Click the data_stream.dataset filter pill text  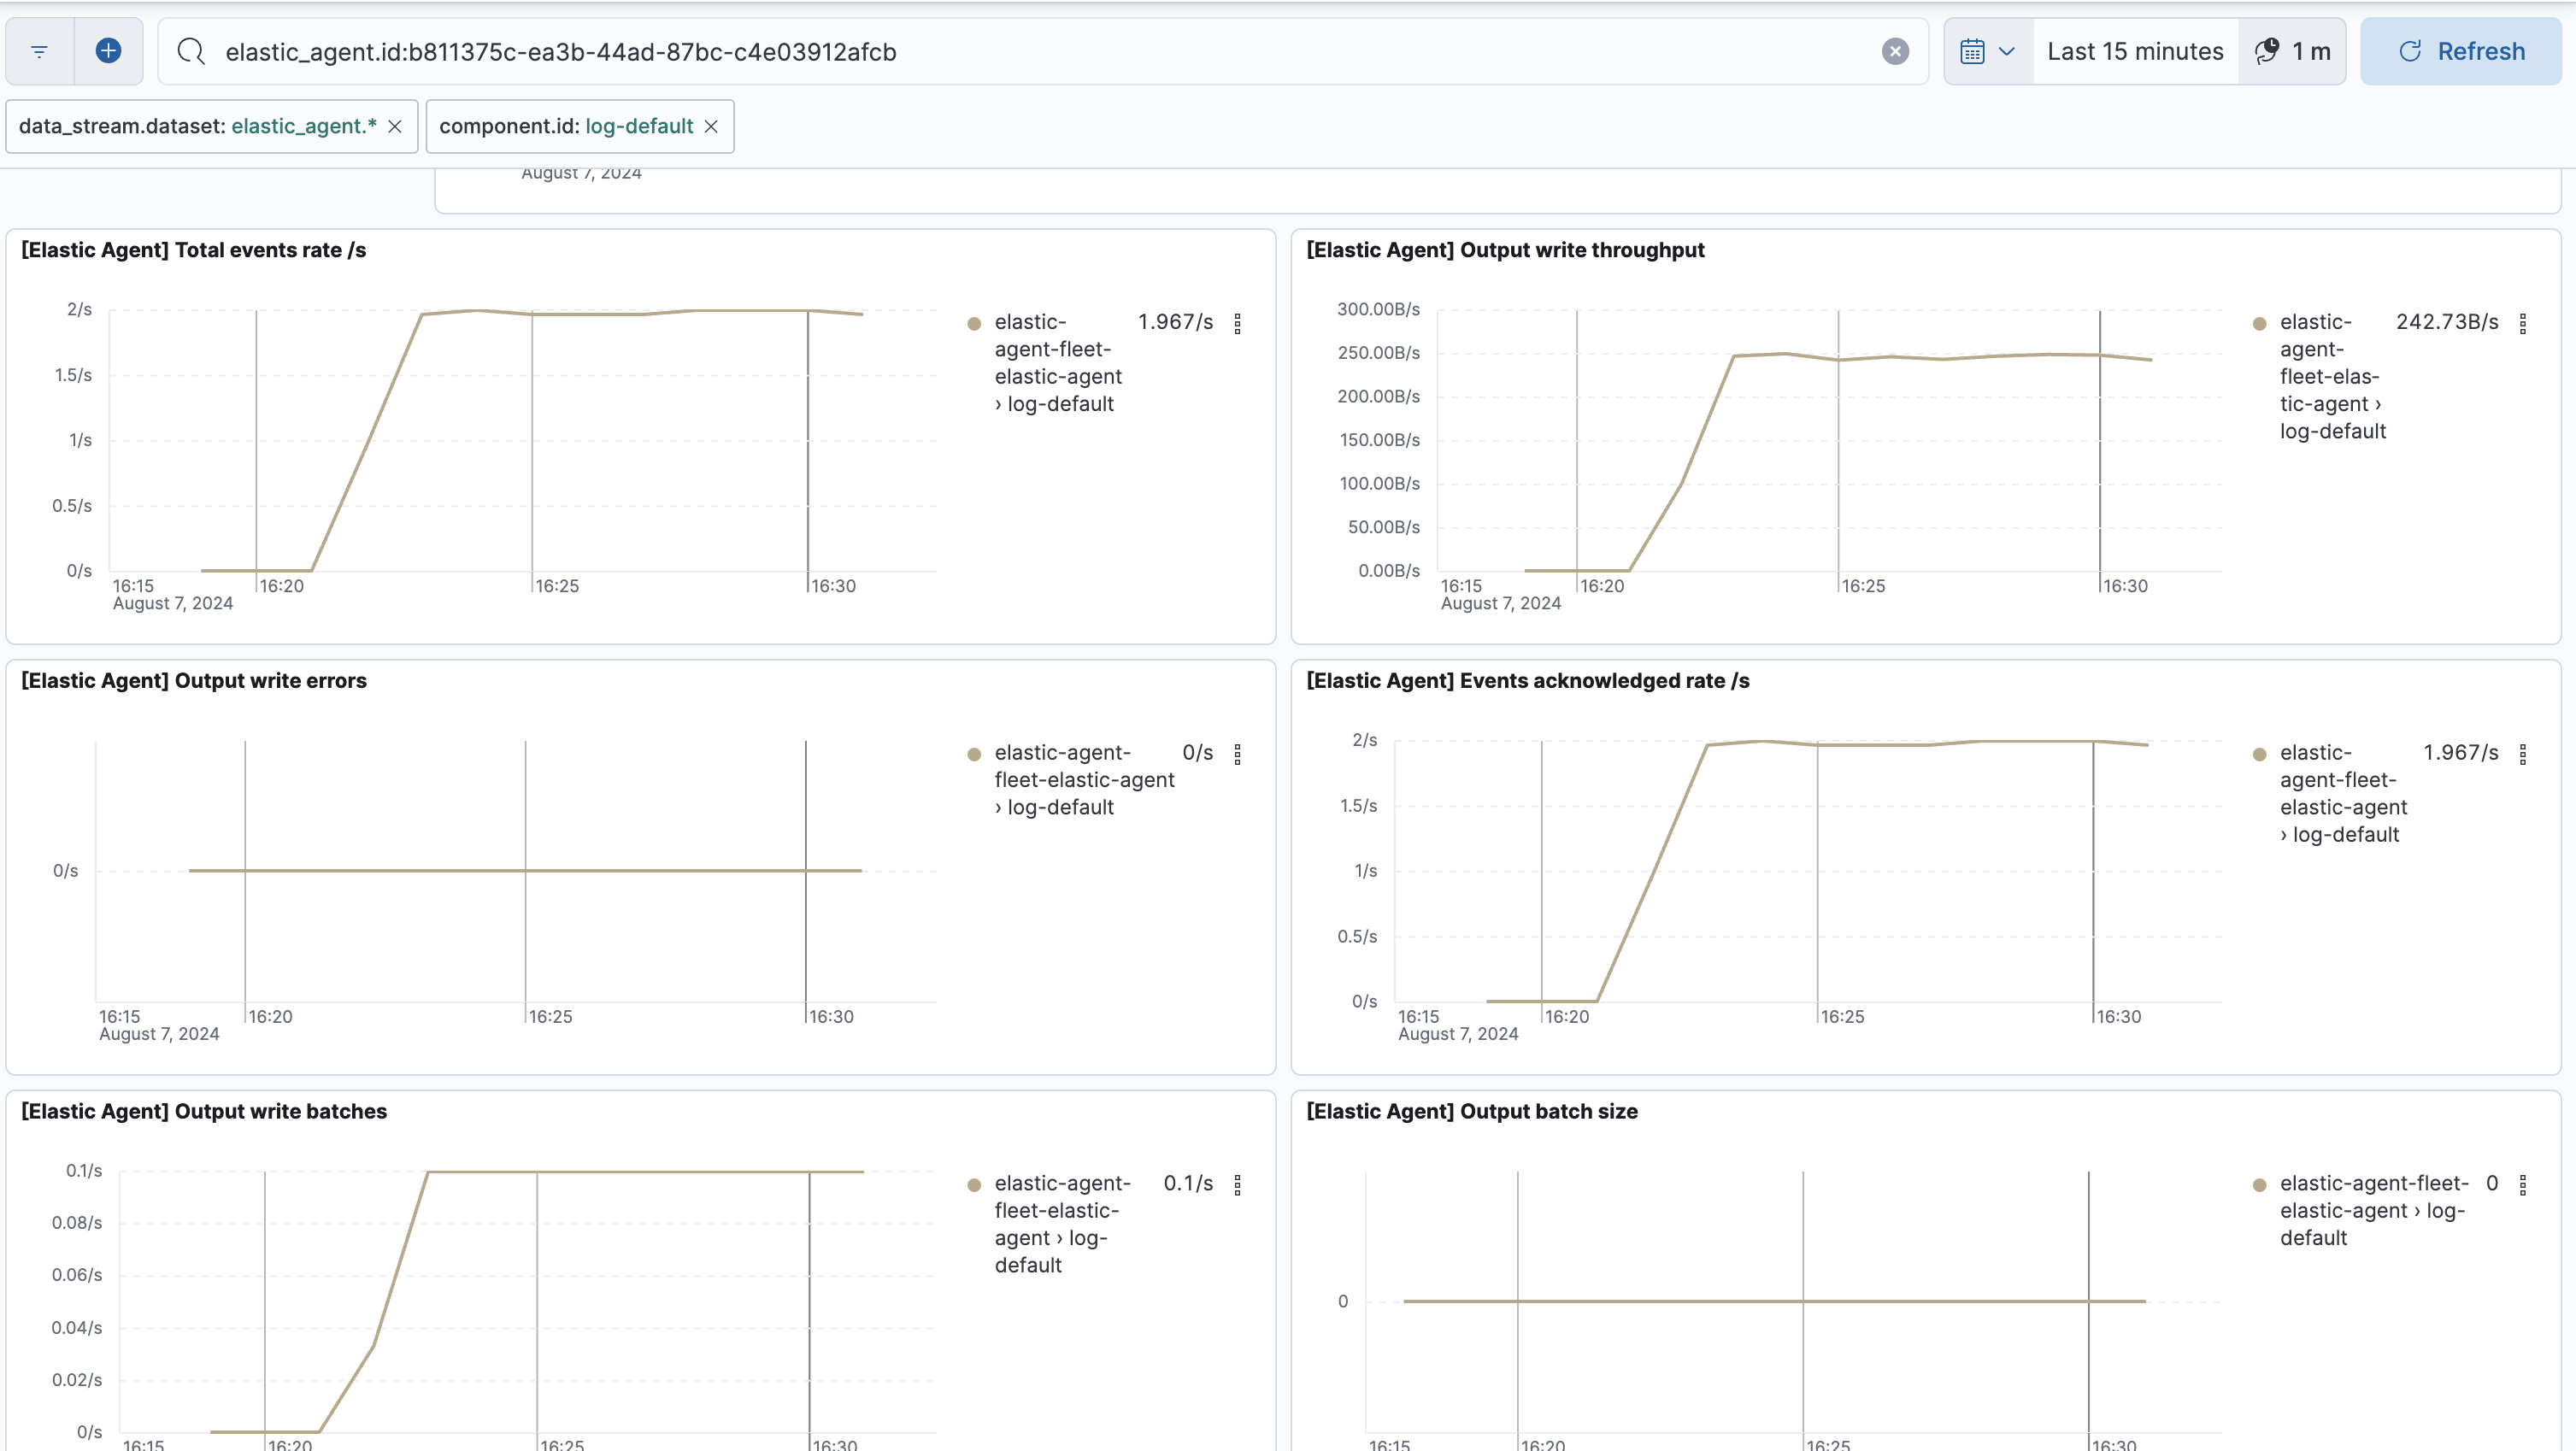[x=197, y=126]
